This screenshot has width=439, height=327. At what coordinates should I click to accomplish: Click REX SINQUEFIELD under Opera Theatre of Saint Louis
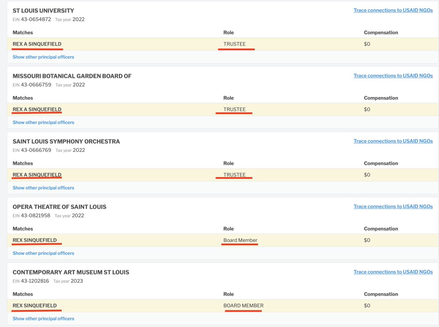pyautogui.click(x=35, y=240)
